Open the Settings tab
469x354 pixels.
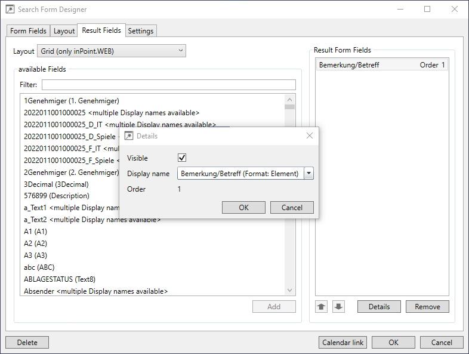pyautogui.click(x=141, y=31)
